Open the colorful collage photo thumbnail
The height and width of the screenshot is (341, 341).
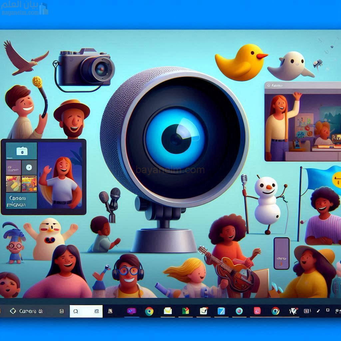tap(29, 183)
